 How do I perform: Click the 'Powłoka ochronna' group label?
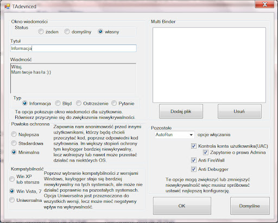click(30, 124)
